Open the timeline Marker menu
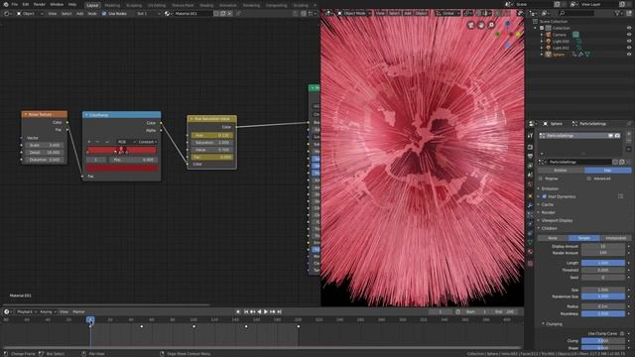Screen dimensions: 635x357 78,311
